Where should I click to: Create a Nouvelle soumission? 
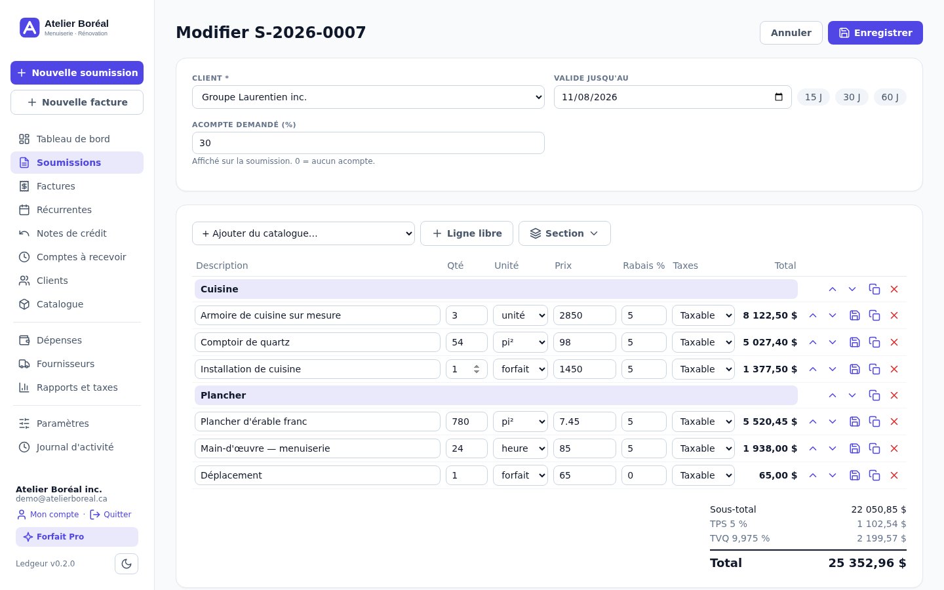[77, 73]
